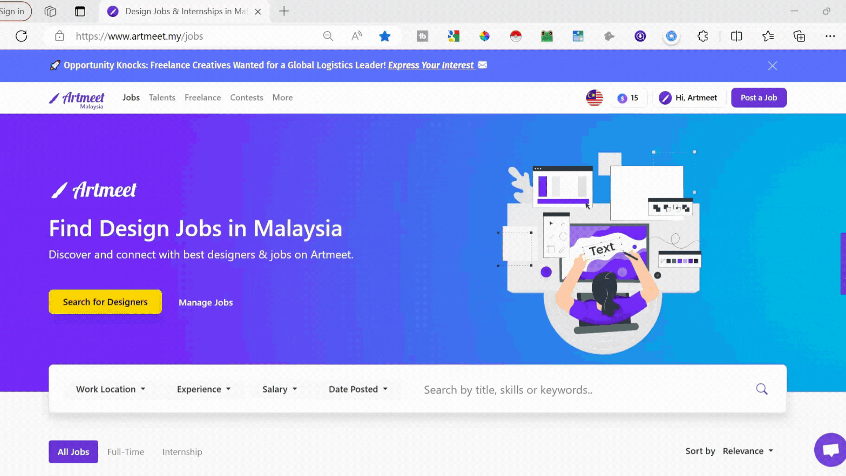Open the 15 credits coin balance

pos(629,98)
